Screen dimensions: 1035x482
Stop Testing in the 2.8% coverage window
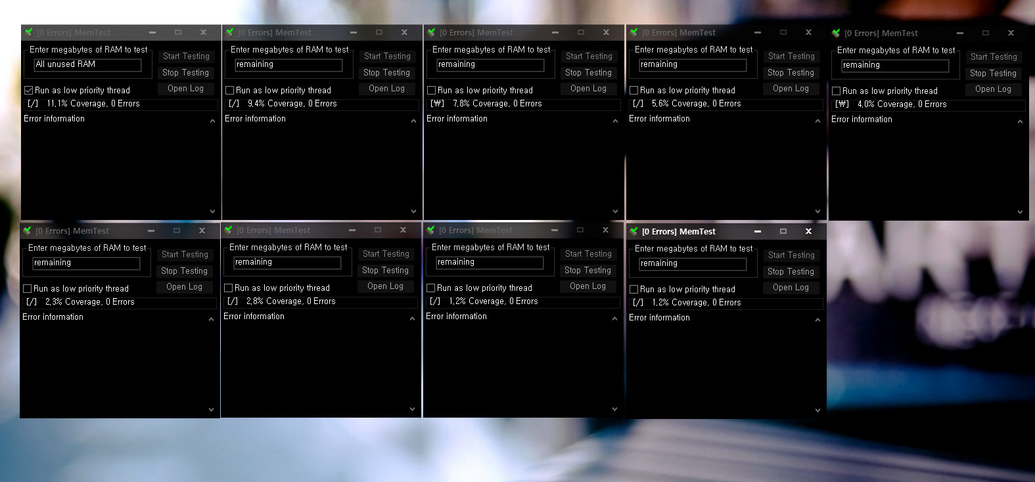pos(385,271)
